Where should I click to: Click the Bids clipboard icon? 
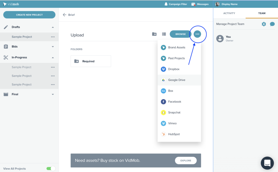point(6,47)
